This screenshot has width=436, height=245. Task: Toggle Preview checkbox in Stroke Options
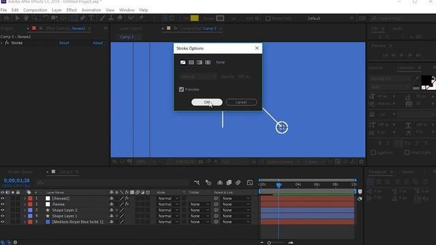click(x=182, y=89)
